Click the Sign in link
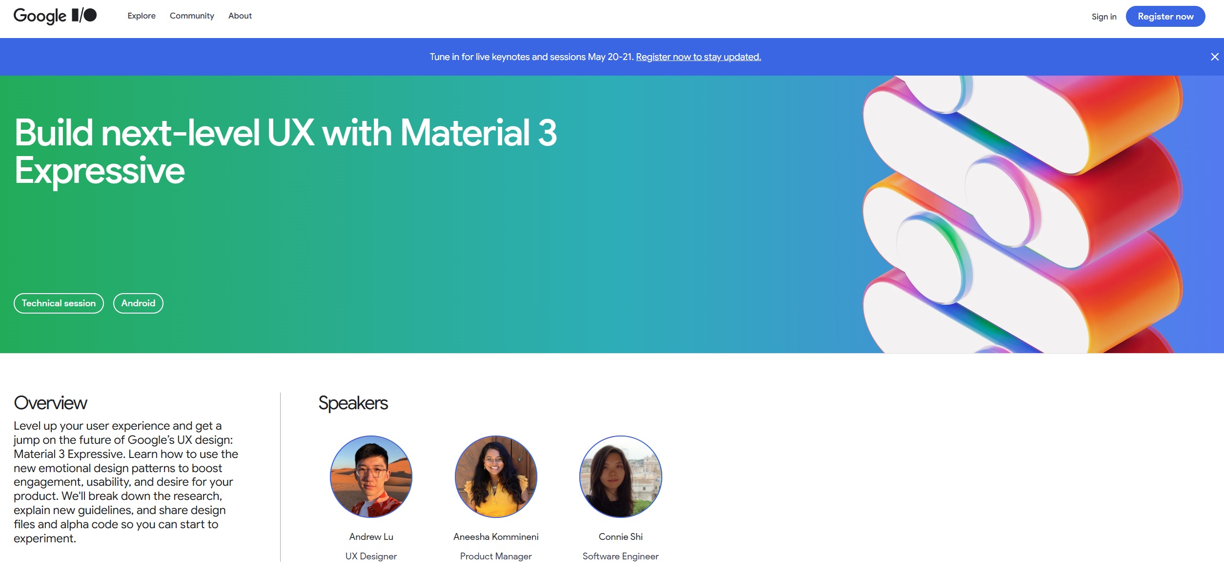1224x575 pixels. click(x=1103, y=17)
